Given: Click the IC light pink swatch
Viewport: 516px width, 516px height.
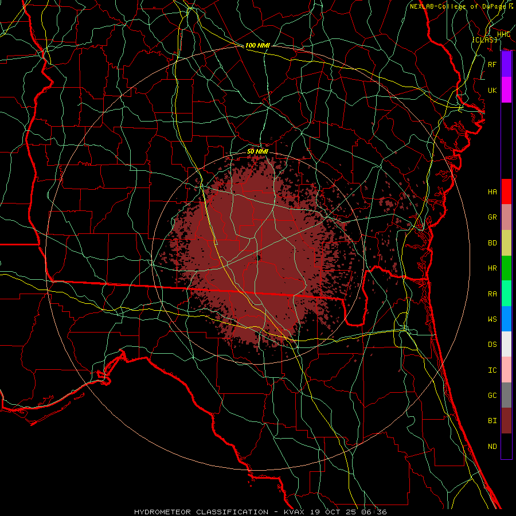Looking at the screenshot, I should pos(506,370).
